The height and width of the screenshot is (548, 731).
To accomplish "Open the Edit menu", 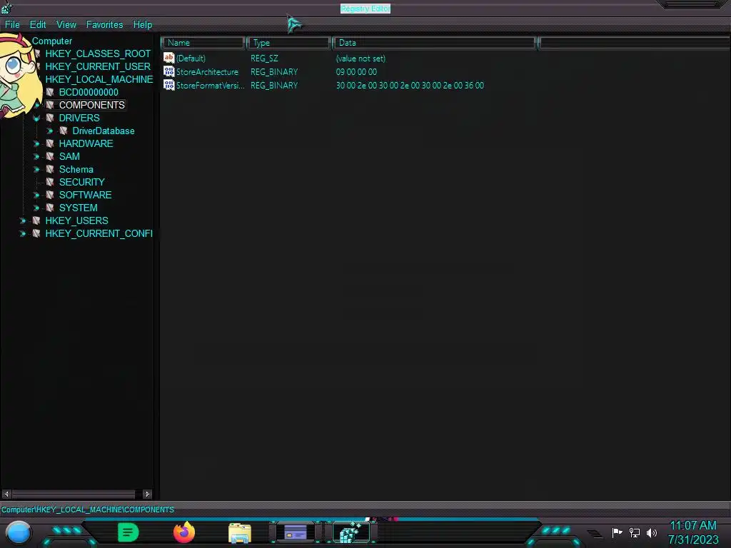I will (38, 25).
